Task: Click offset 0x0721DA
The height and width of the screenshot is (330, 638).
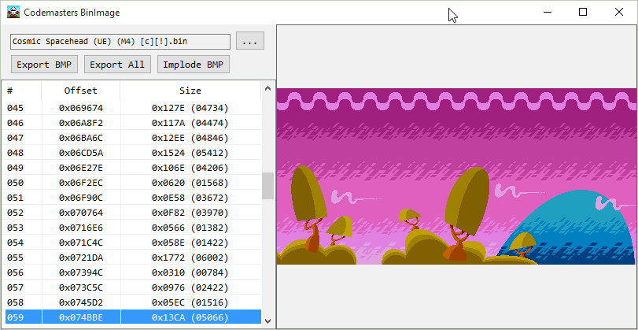Action: point(80,258)
